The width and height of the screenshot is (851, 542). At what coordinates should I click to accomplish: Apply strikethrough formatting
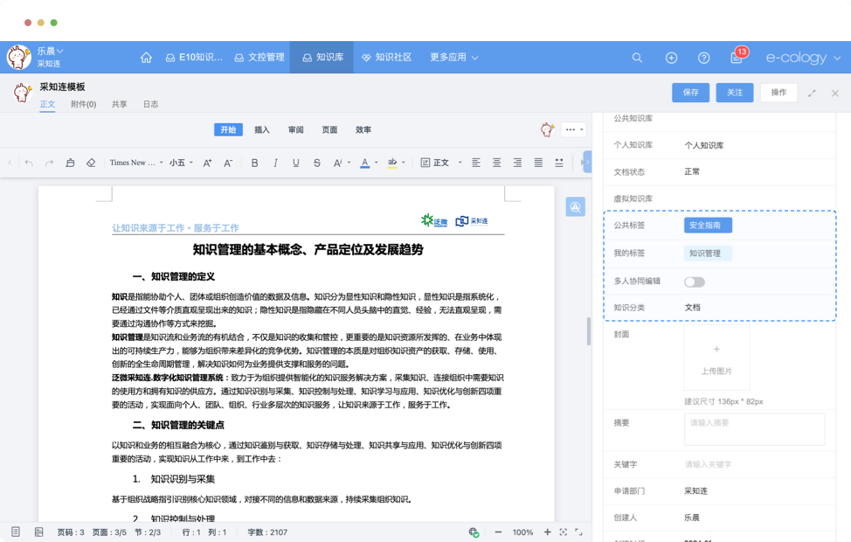[x=316, y=163]
